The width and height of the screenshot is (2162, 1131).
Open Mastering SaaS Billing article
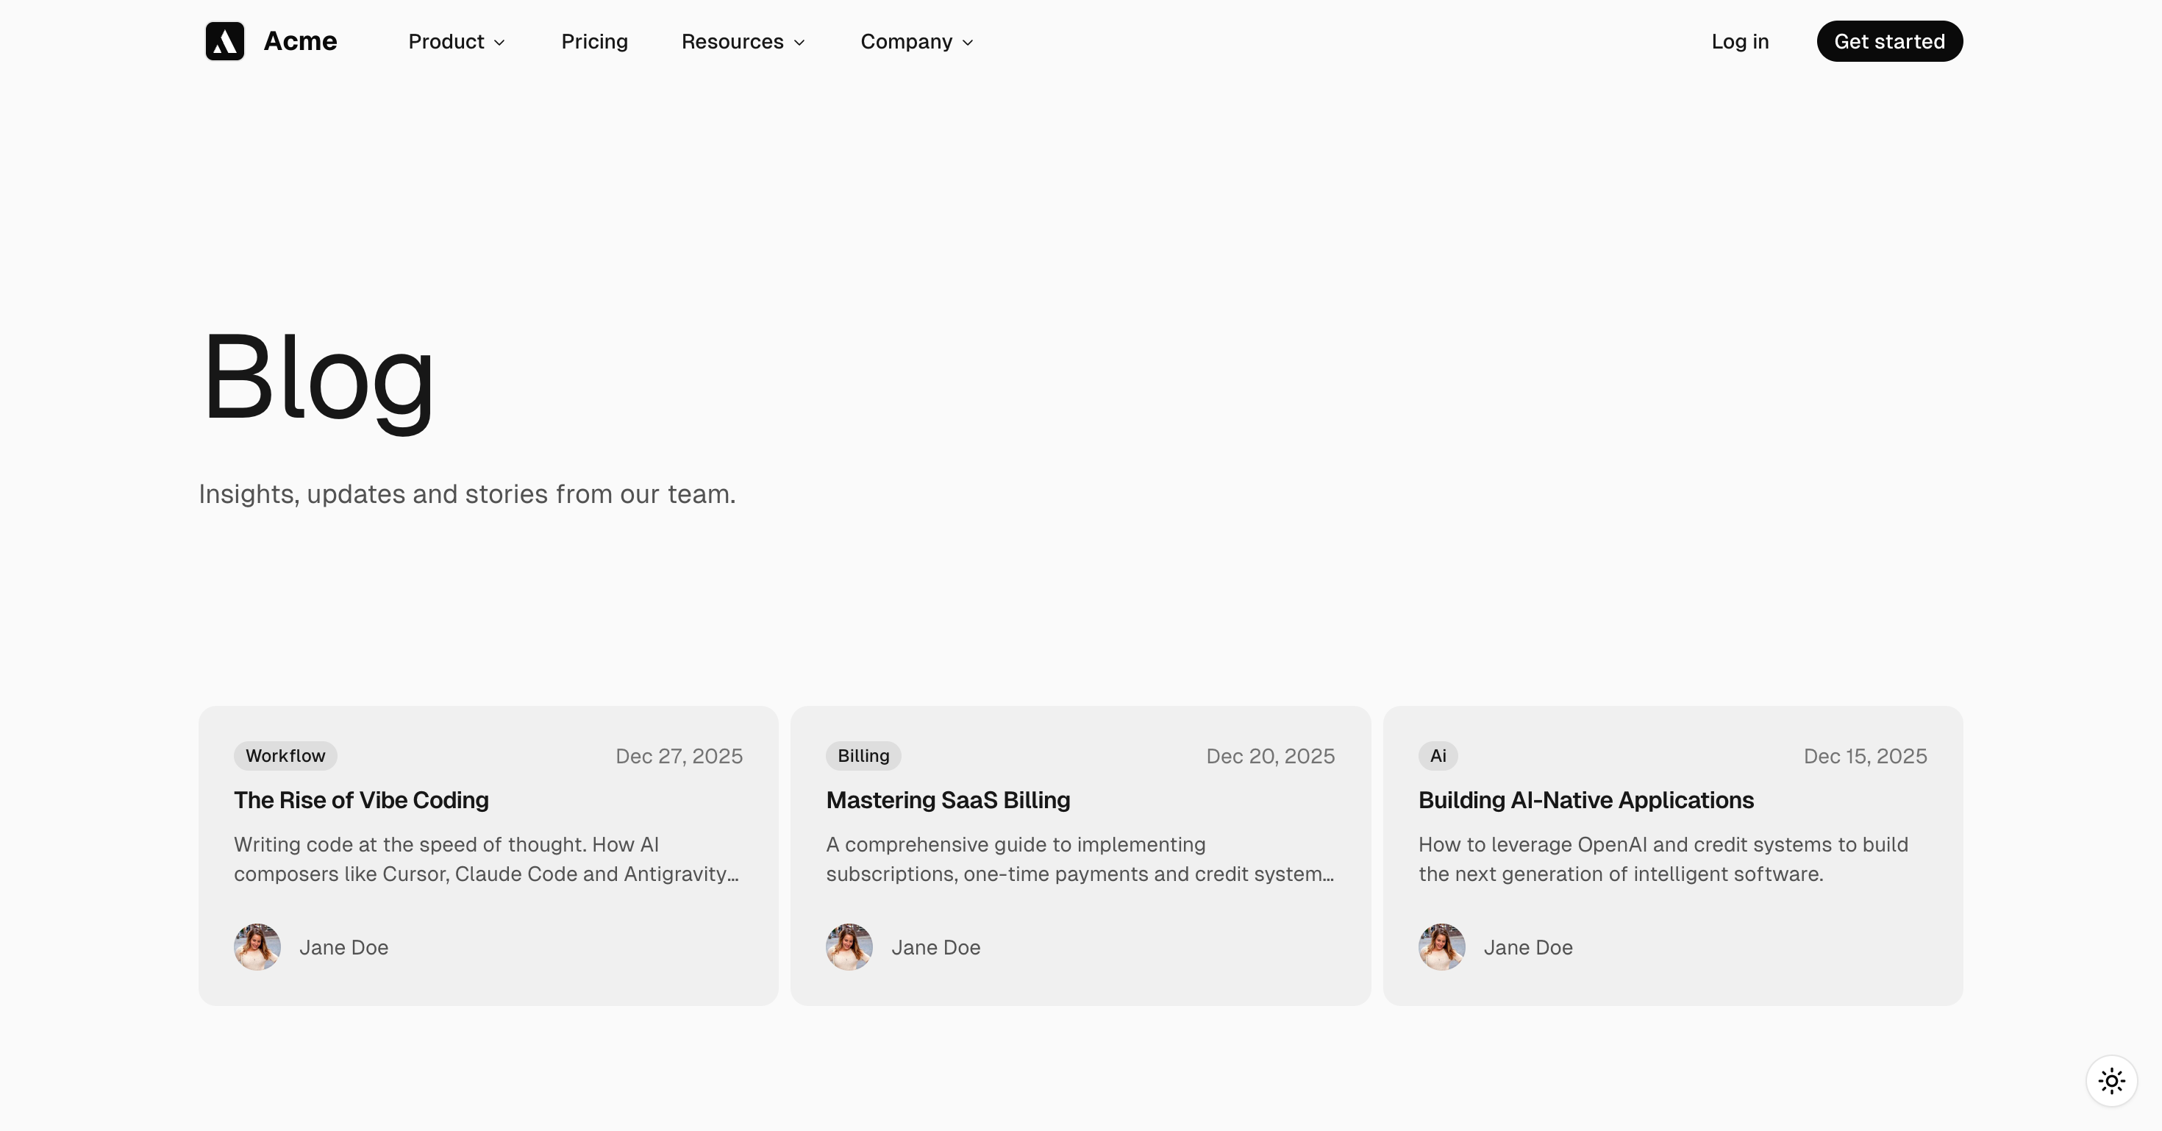click(948, 800)
